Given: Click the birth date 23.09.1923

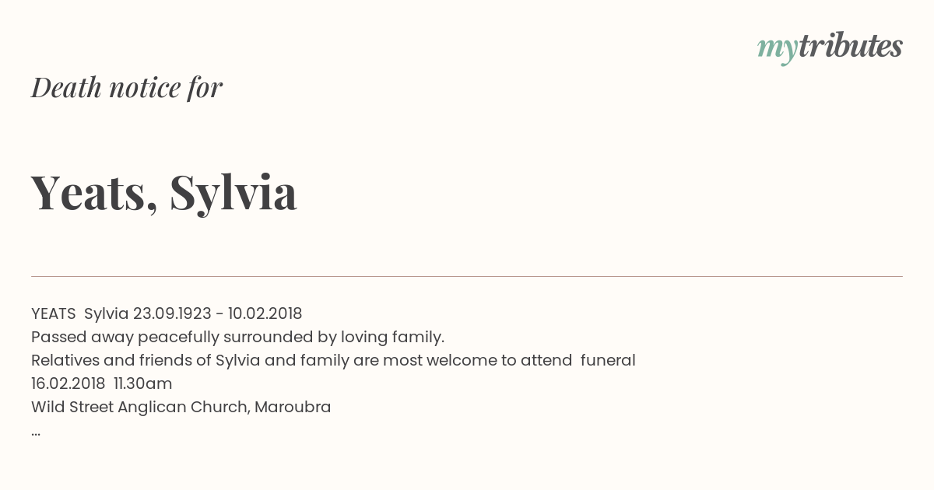Looking at the screenshot, I should click(x=172, y=313).
